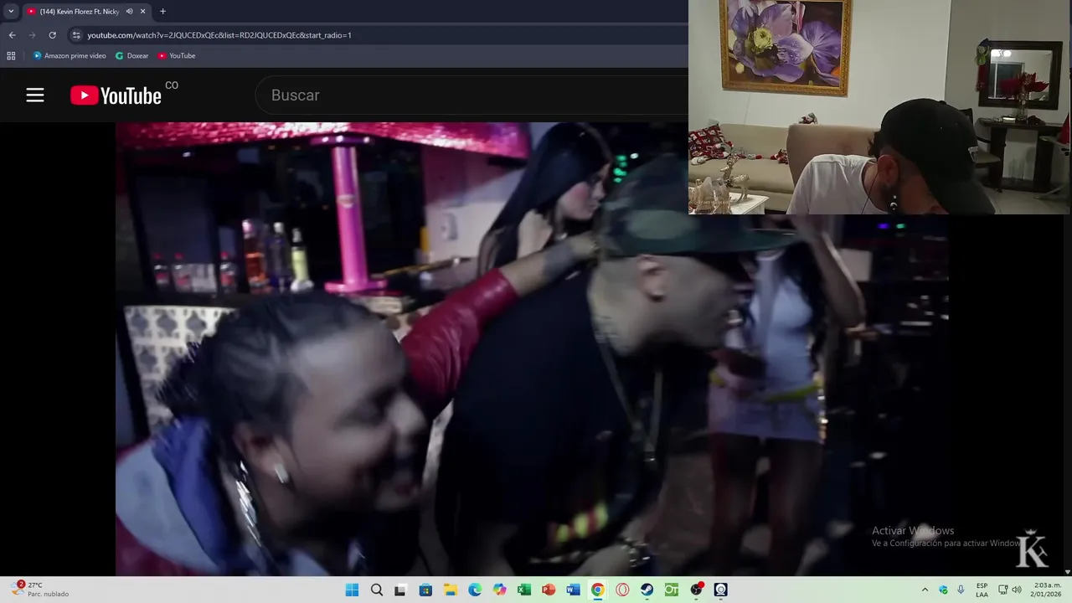This screenshot has height=603, width=1072.
Task: Launch Microsoft Edge from taskbar
Action: tap(475, 590)
